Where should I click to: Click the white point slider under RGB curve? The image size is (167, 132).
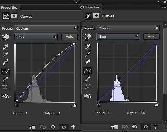pos(75,105)
